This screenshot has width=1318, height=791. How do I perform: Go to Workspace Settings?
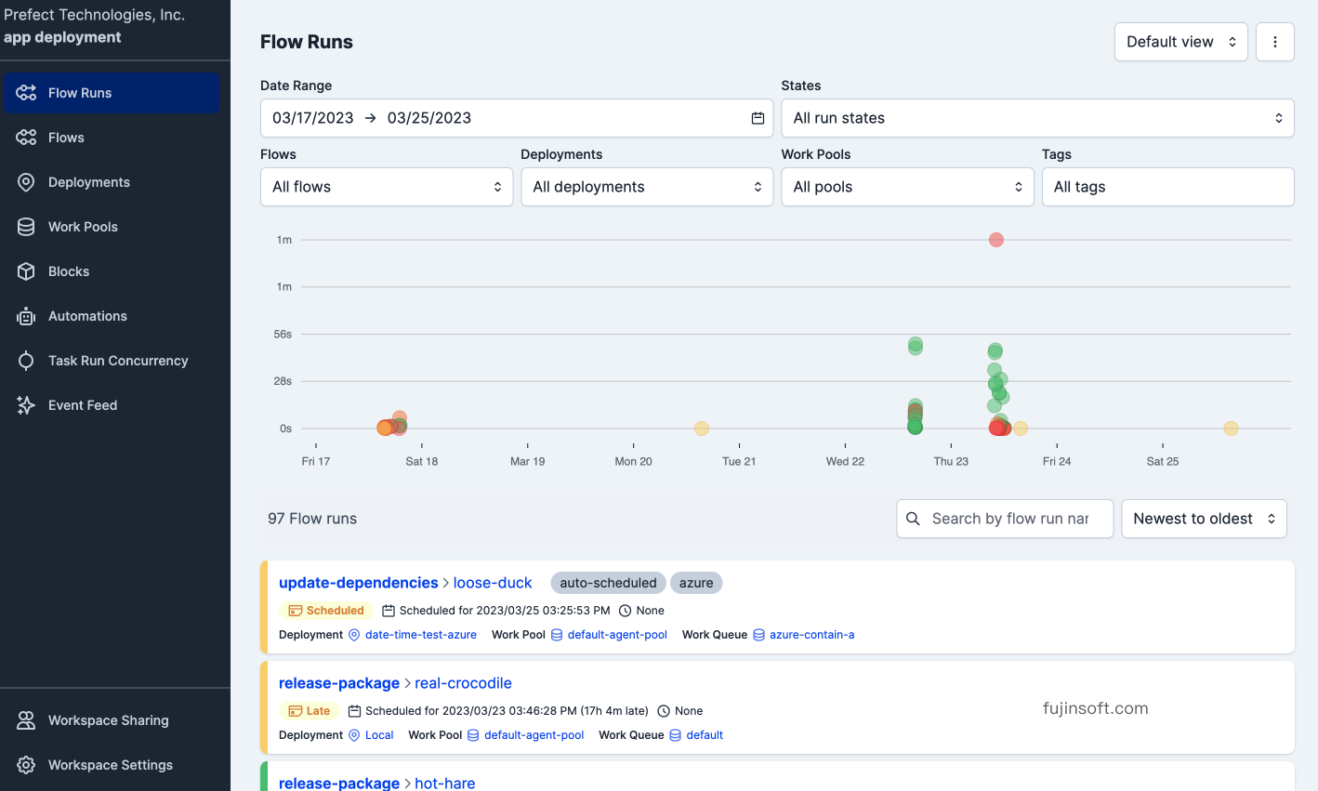click(x=110, y=765)
